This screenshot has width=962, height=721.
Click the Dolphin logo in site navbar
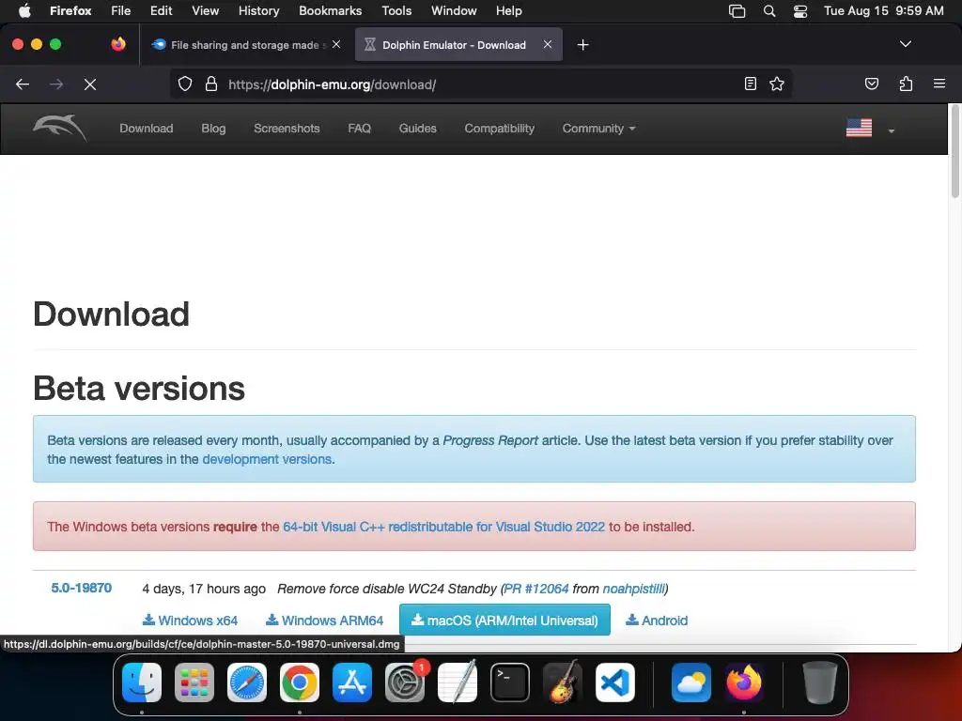[59, 128]
